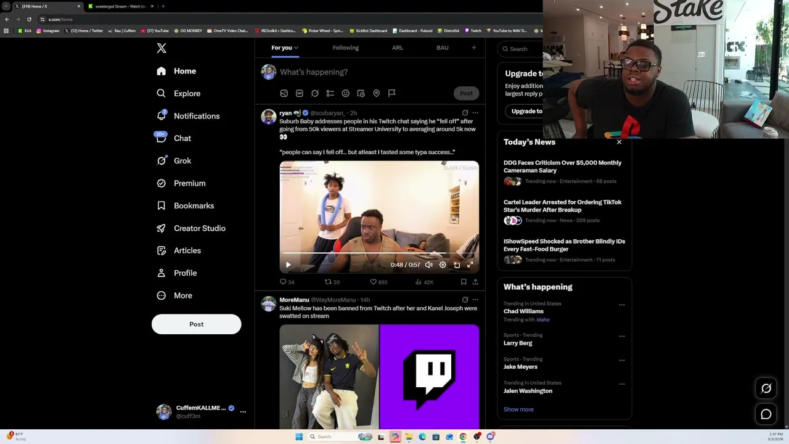Open DDG Faces Criticism news story
Viewport: 789px width, 444px height.
point(564,171)
